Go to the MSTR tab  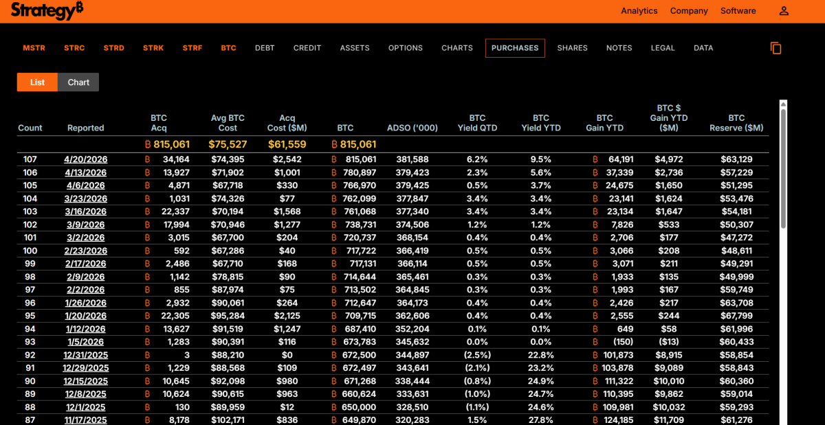pos(34,48)
